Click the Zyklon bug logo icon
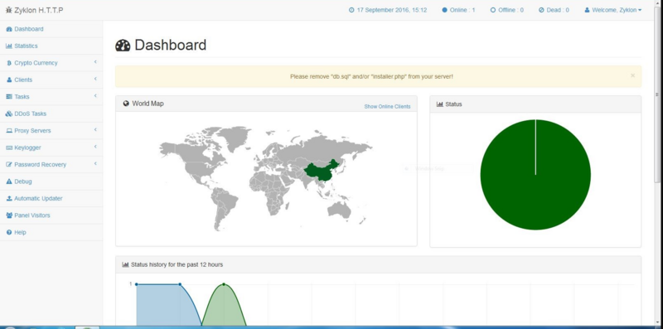The image size is (663, 329). pos(9,10)
